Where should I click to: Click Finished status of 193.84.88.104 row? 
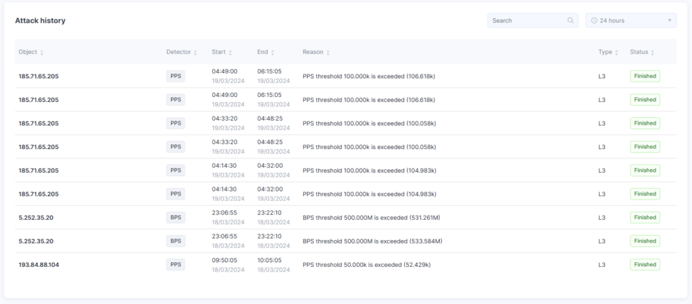coord(645,264)
